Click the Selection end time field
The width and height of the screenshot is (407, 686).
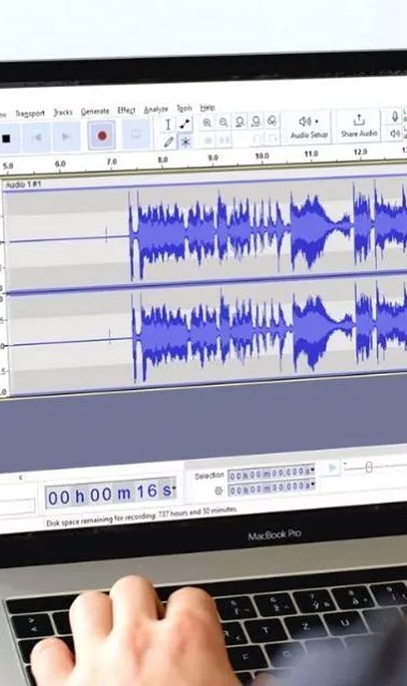tap(271, 487)
